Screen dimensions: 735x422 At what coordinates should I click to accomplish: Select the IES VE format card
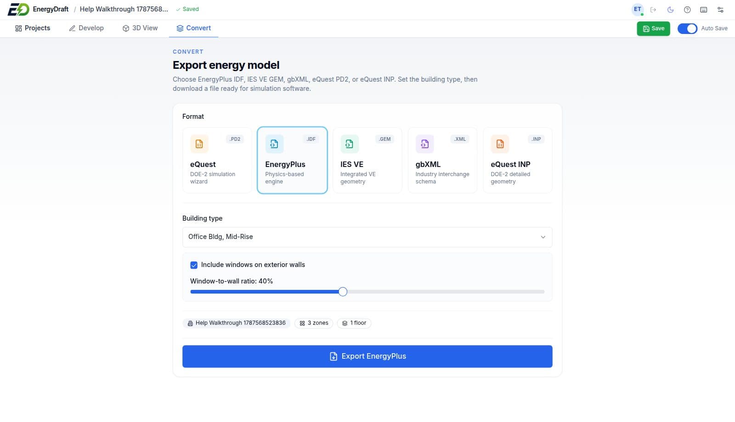pos(367,160)
